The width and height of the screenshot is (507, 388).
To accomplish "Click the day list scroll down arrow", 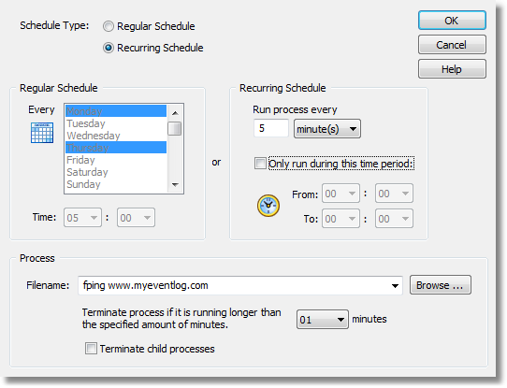I will point(175,185).
